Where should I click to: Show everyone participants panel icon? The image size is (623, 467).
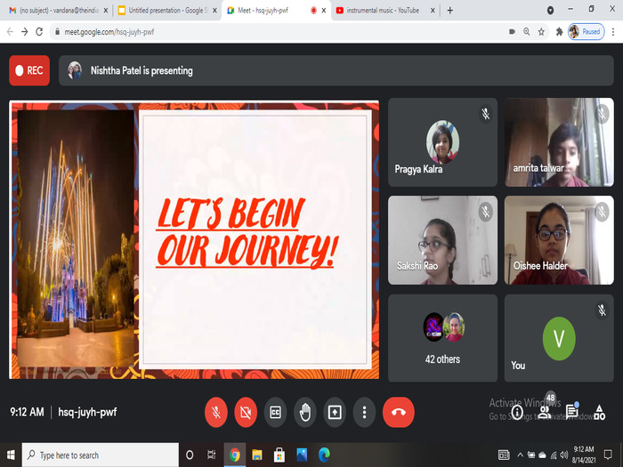point(545,412)
